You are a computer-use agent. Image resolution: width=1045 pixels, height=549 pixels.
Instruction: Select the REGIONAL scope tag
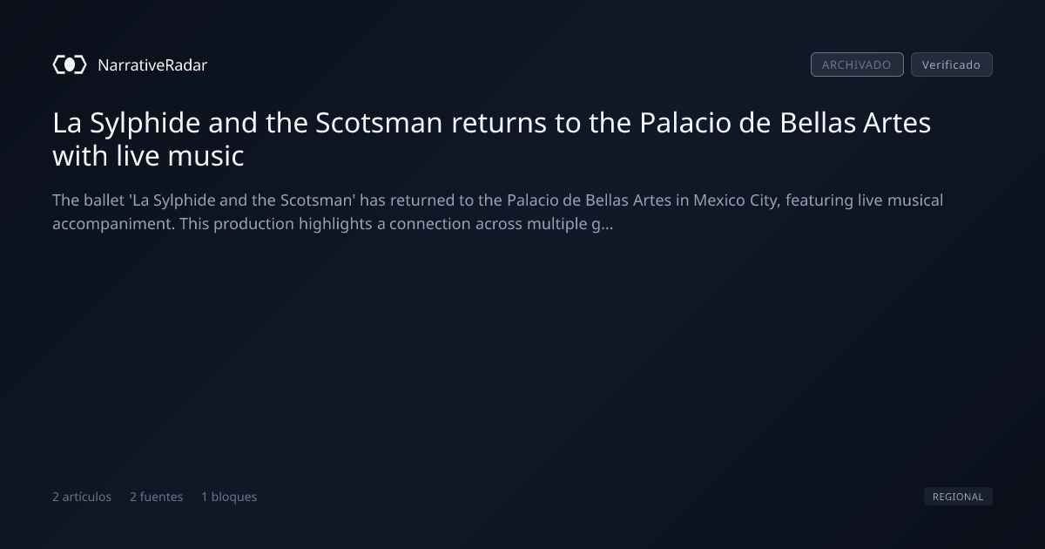pos(958,497)
